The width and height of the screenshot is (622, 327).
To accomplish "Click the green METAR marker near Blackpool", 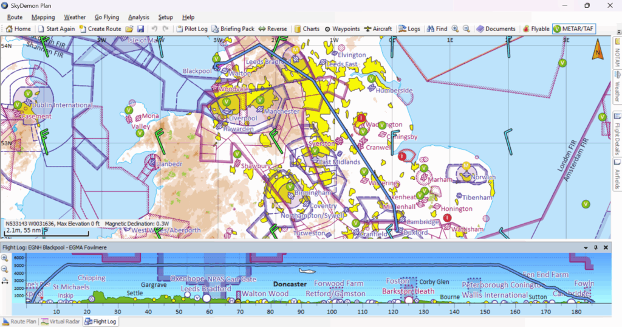I will point(216,59).
